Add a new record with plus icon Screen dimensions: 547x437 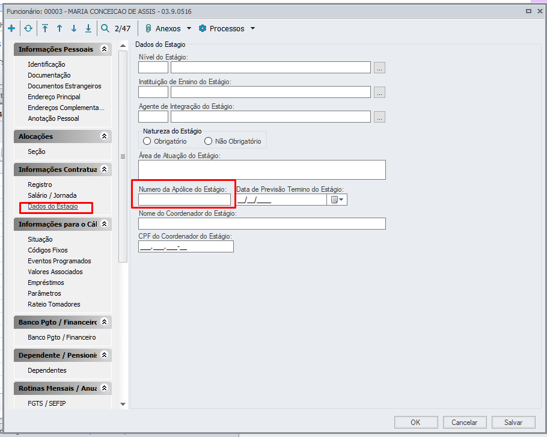11,28
